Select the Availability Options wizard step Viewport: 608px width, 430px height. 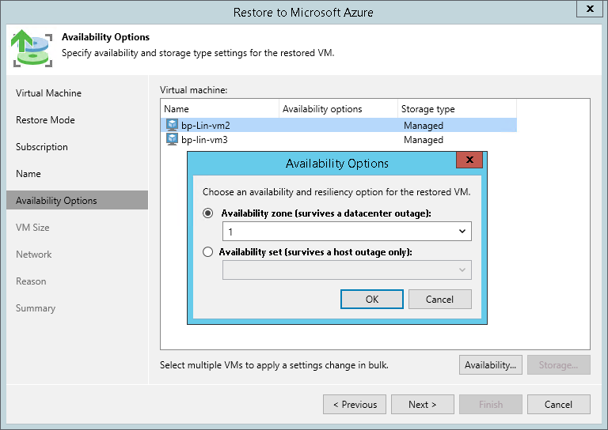point(77,200)
